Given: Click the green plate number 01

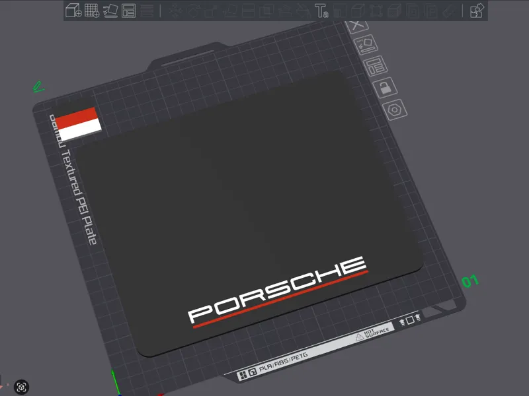Looking at the screenshot, I should (x=470, y=281).
